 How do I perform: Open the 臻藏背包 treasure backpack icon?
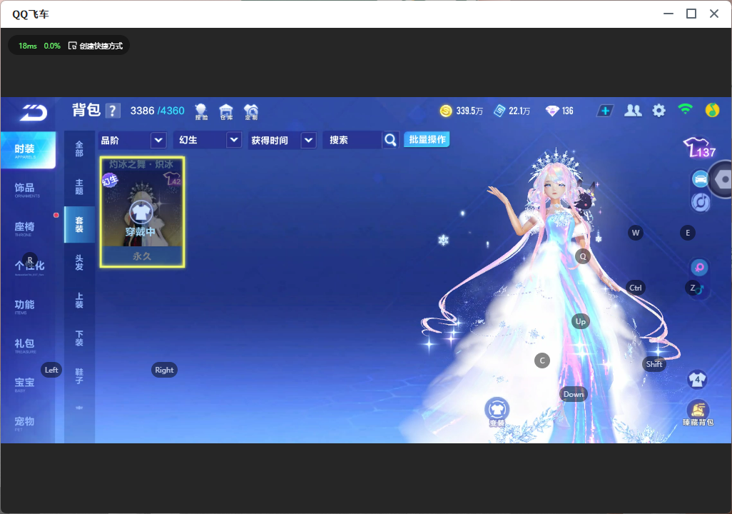point(698,413)
